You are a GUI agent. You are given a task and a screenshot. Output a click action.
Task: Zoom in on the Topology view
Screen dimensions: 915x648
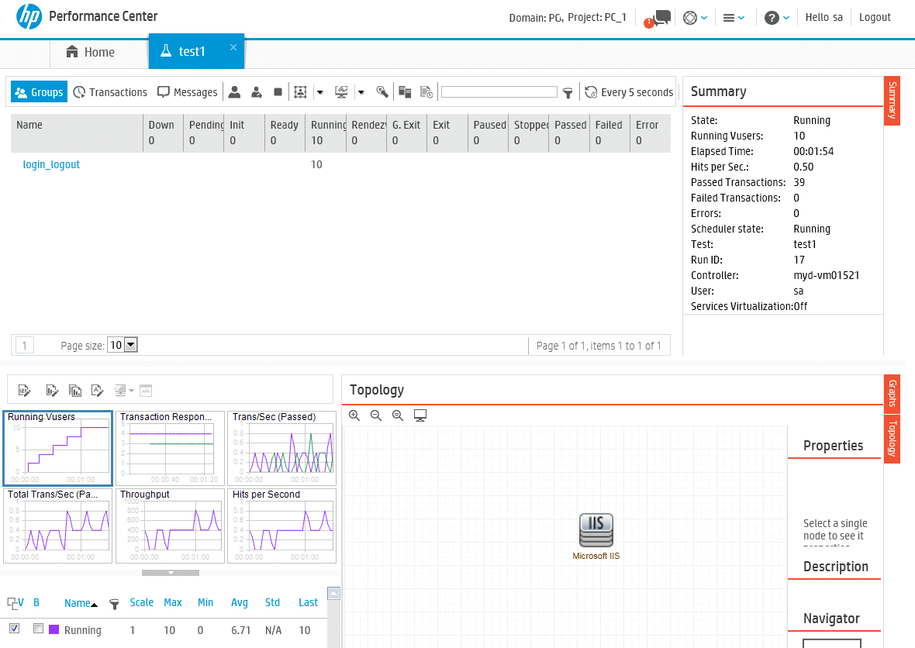click(x=354, y=415)
